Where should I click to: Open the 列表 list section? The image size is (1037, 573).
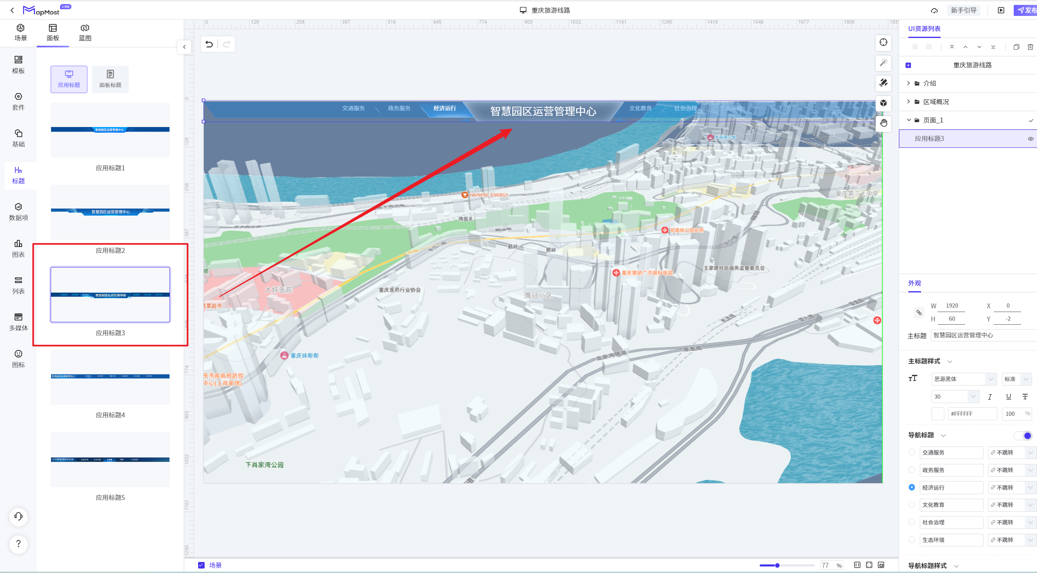coord(18,285)
